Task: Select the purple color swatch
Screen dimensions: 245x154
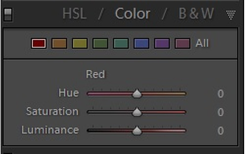Action: click(x=162, y=44)
